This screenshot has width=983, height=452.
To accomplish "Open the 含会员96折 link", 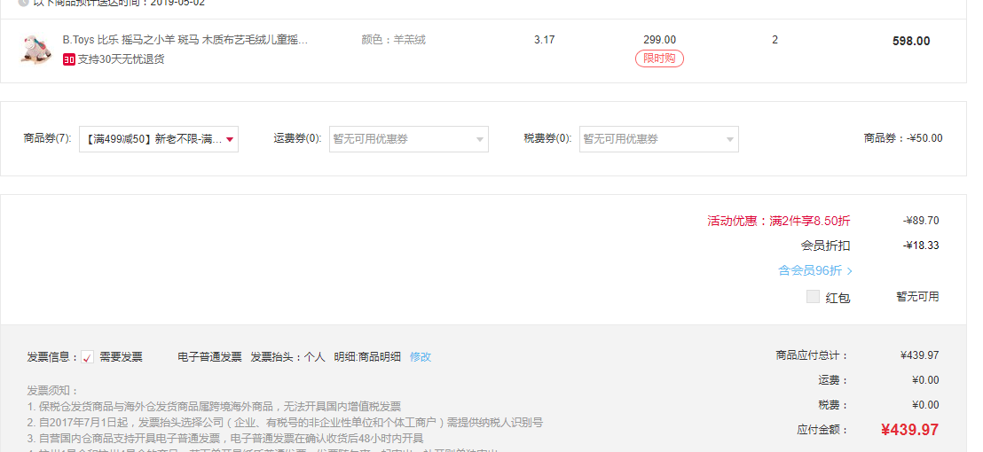I will 810,270.
